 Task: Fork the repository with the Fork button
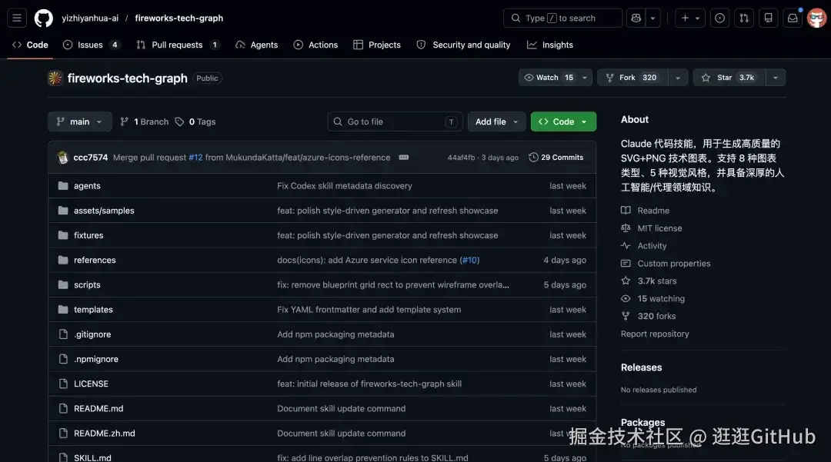click(632, 78)
